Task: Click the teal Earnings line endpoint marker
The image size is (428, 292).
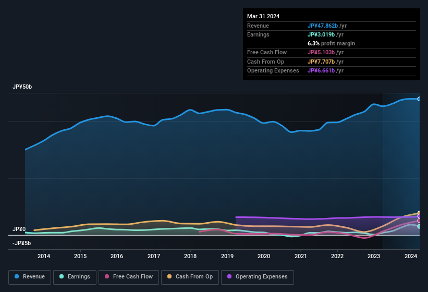Action: [419, 226]
